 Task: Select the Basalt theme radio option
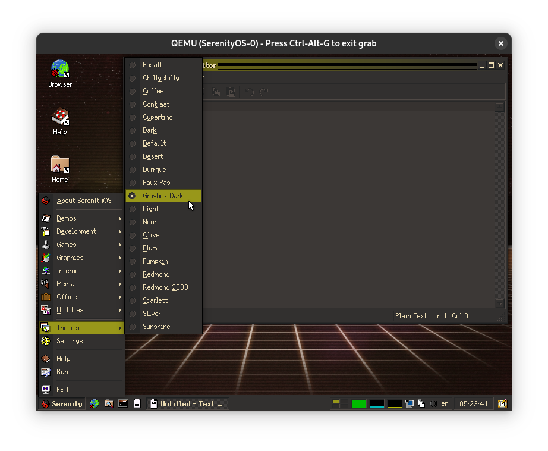pos(163,65)
